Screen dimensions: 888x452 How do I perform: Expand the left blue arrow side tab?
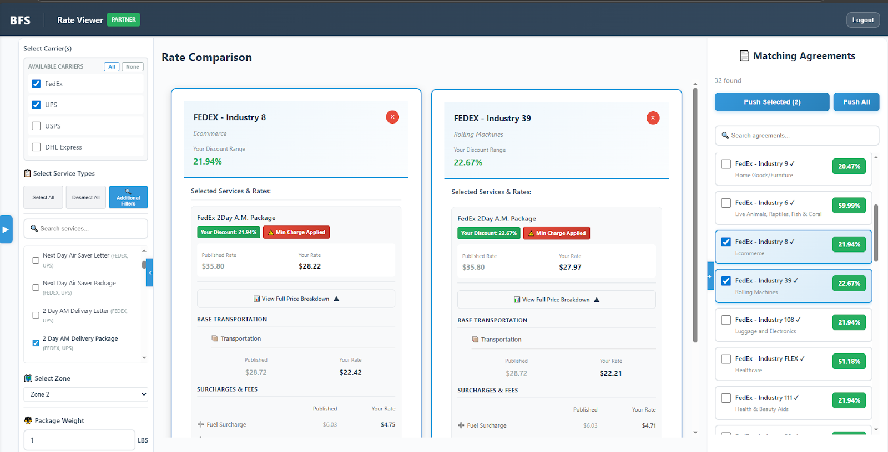click(6, 229)
